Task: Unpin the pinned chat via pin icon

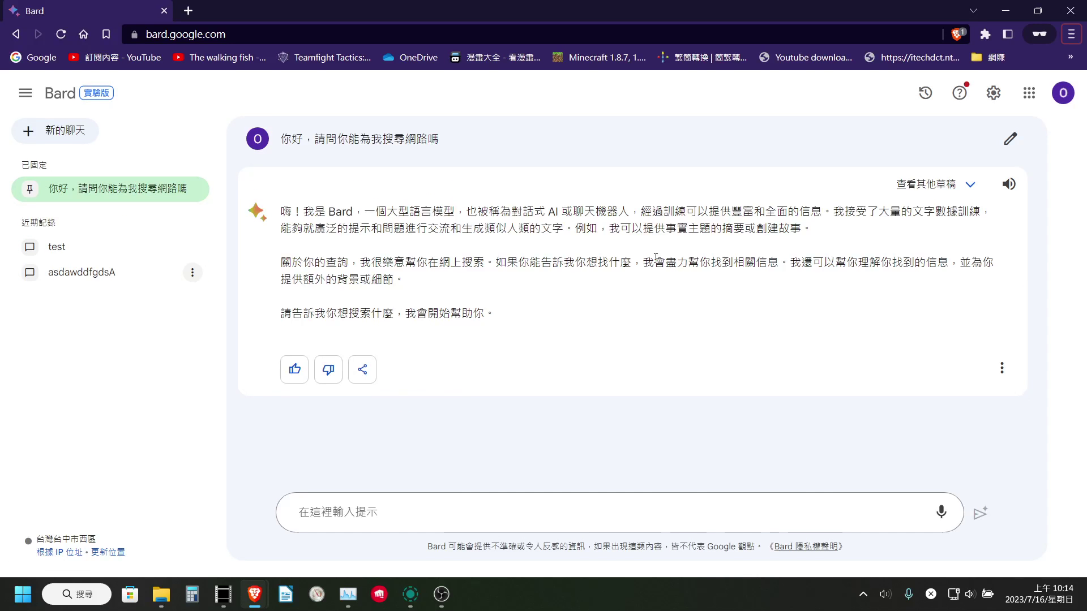Action: click(30, 188)
